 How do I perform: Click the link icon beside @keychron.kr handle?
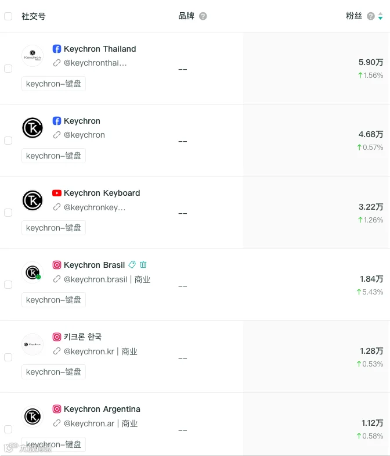click(x=57, y=351)
